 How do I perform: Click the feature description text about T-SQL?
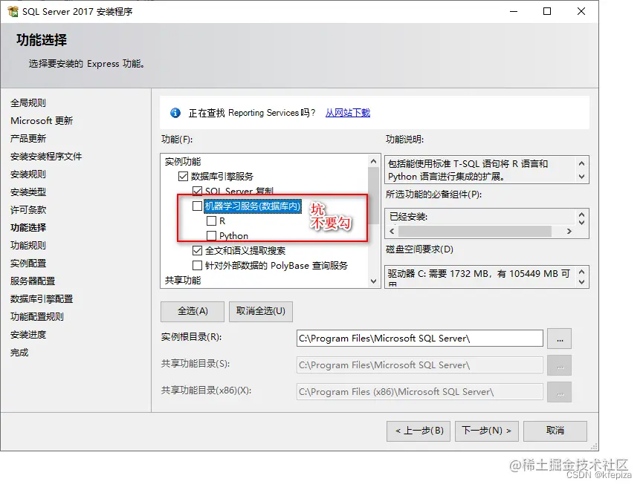pos(468,170)
